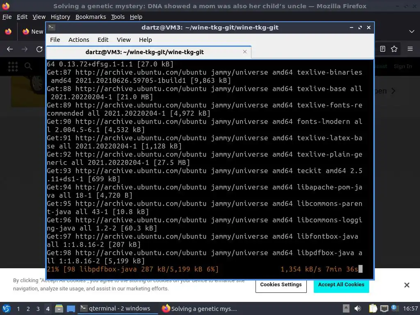The height and width of the screenshot is (315, 420).
Task: Click the show desktop taskbar icon
Action: pos(71,308)
